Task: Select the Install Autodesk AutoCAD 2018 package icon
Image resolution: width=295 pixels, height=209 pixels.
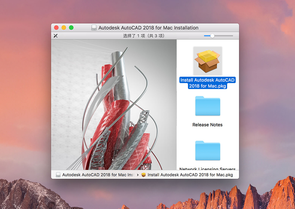Action: pyautogui.click(x=207, y=61)
